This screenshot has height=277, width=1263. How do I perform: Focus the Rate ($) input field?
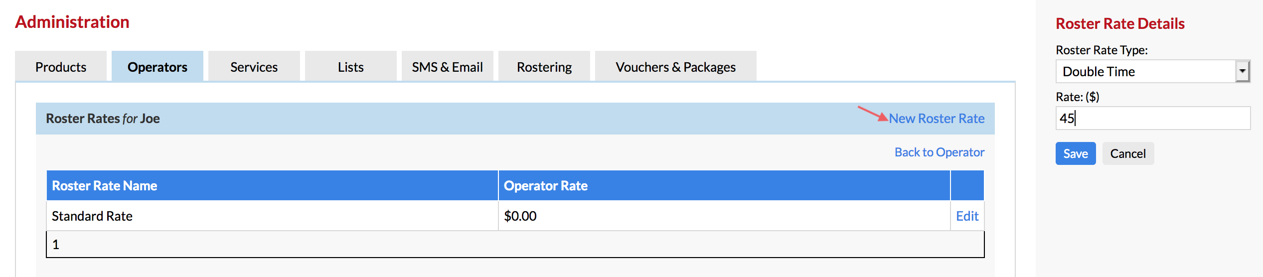coord(1152,118)
